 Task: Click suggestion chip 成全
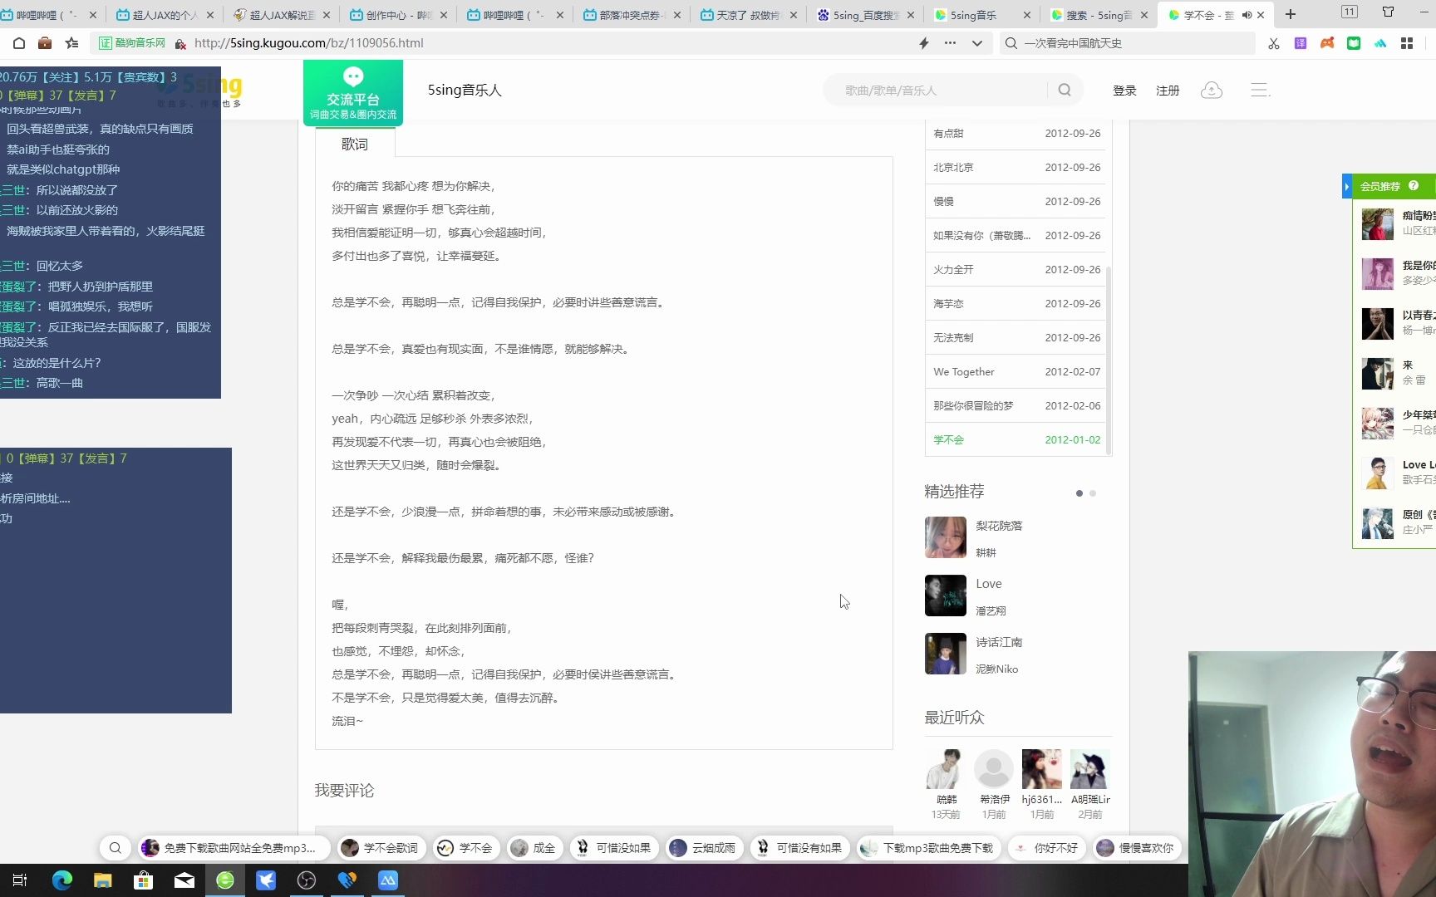point(533,848)
